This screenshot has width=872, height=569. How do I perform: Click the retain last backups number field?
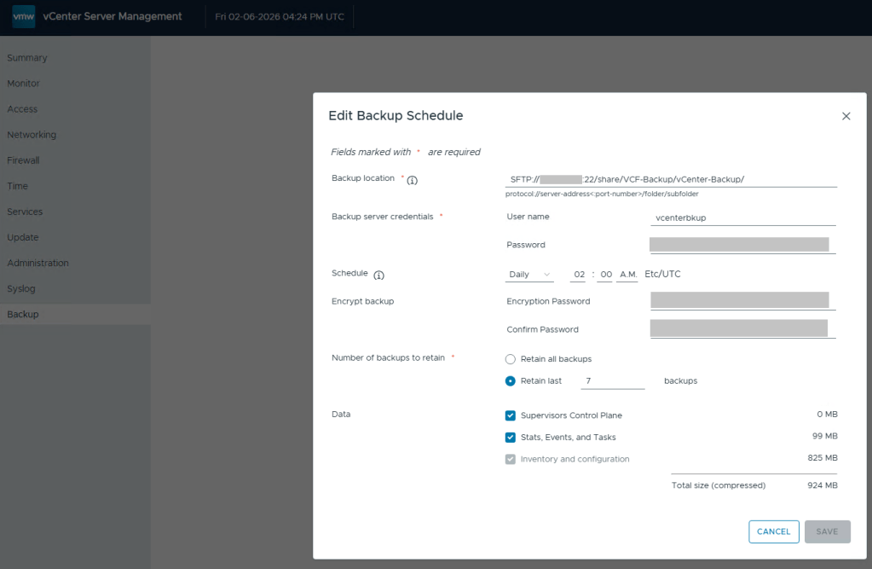(612, 380)
